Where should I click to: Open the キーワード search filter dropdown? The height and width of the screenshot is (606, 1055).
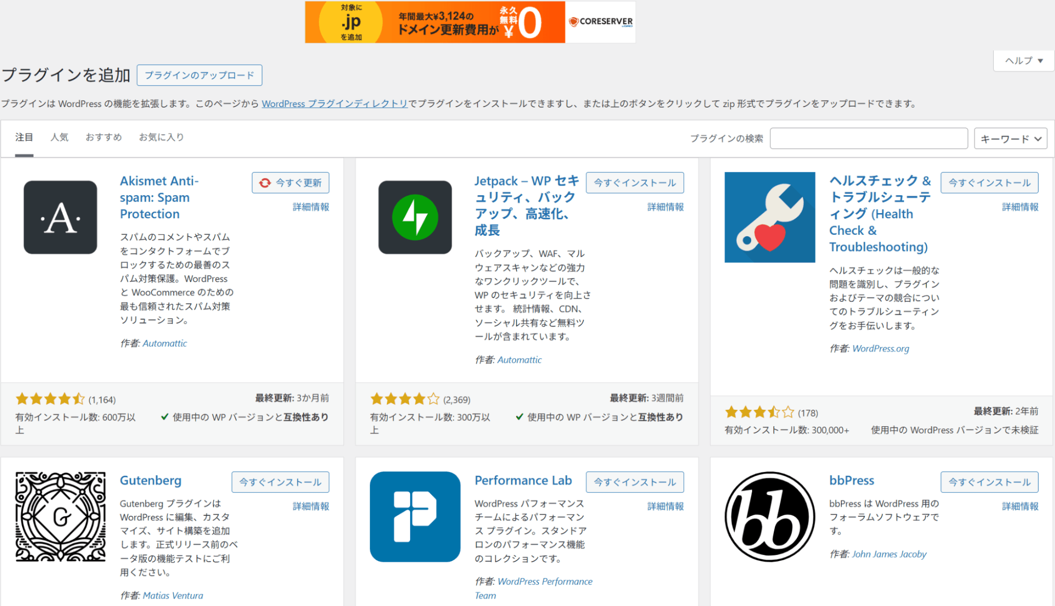(1010, 138)
